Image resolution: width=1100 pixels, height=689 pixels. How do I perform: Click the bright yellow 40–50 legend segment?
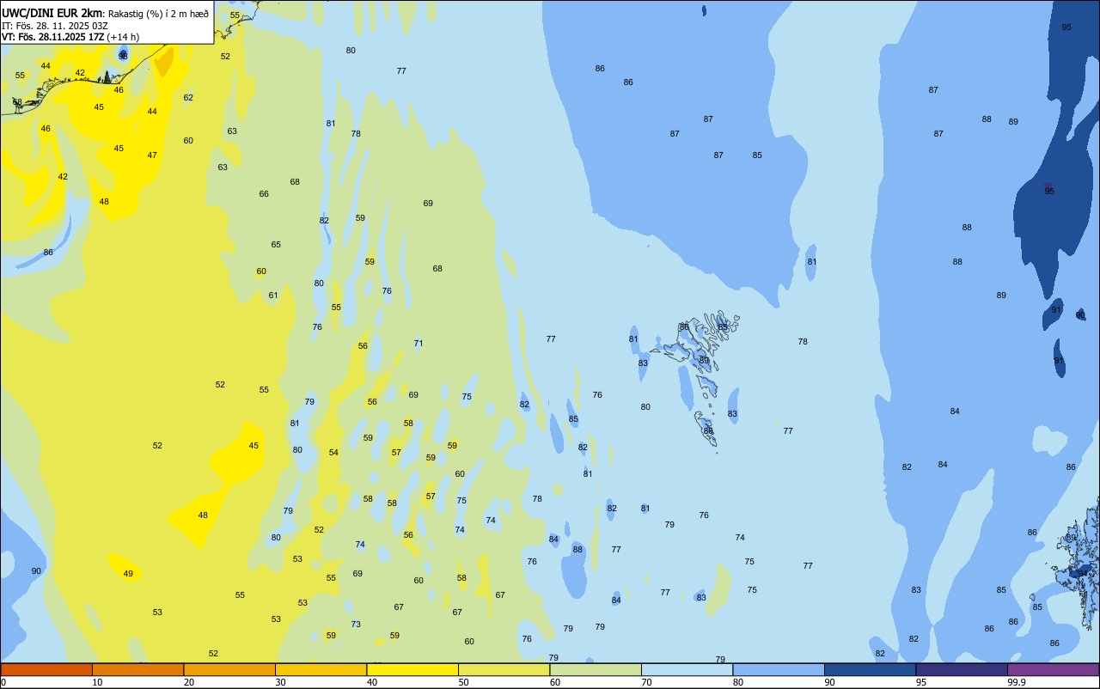(x=412, y=669)
